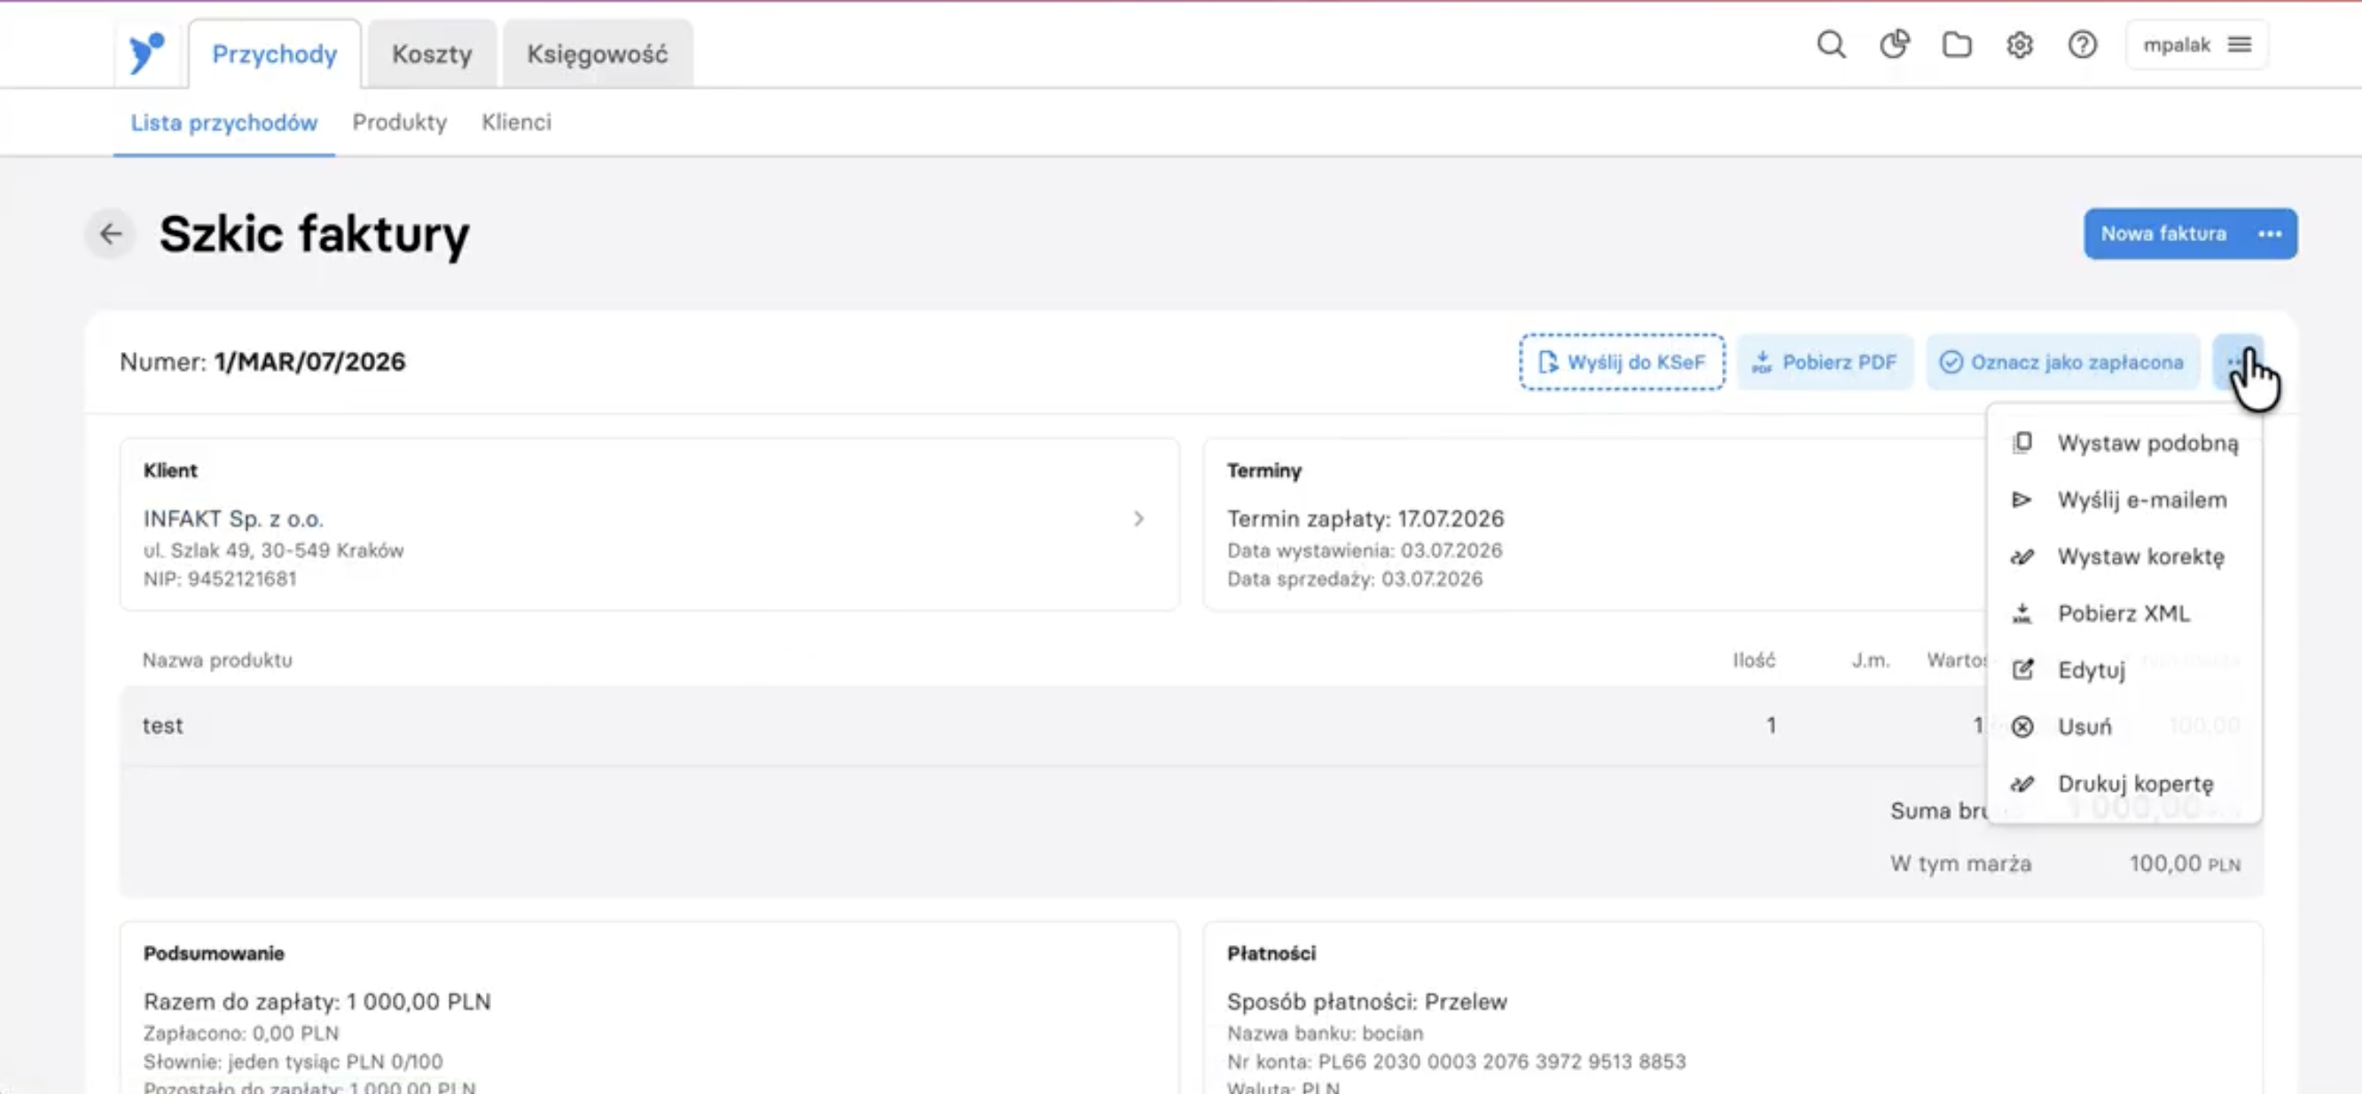Click the Wyślij do KSeF button

coord(1621,363)
